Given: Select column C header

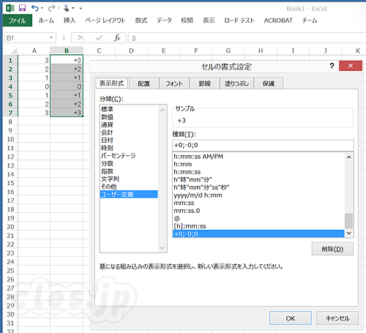Looking at the screenshot, I should click(x=99, y=50).
